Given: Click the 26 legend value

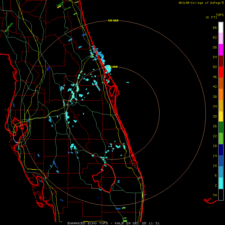Looking at the screenshot, I should pyautogui.click(x=215, y=126).
